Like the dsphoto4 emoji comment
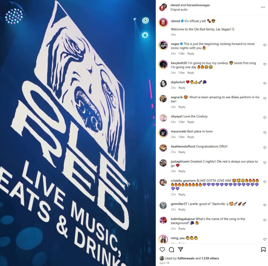Viewport: 268px width, 266px height. click(265, 83)
